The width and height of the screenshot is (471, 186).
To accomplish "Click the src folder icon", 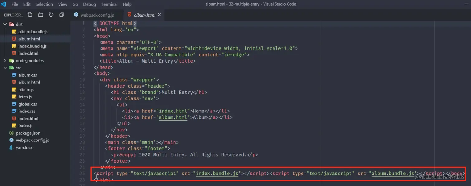I will pos(12,68).
